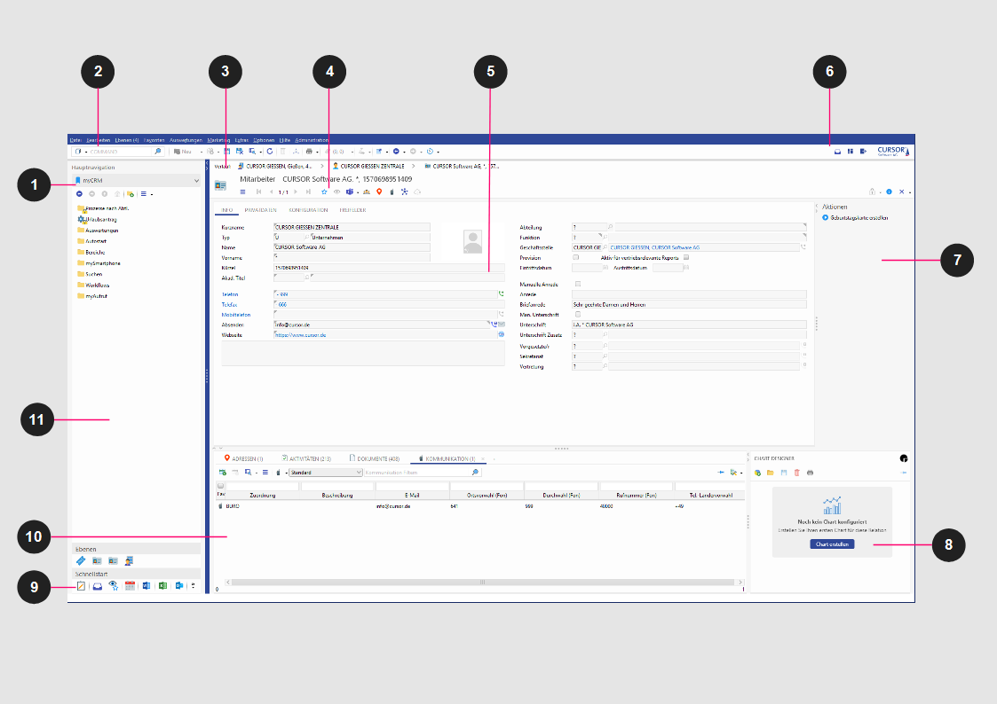Open the inbox icon near CURSOR logo

tap(836, 152)
